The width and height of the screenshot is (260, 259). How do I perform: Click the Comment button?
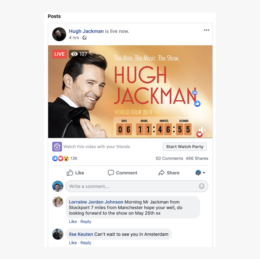point(122,173)
